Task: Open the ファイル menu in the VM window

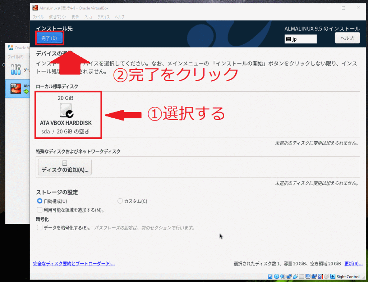Action: coord(38,17)
